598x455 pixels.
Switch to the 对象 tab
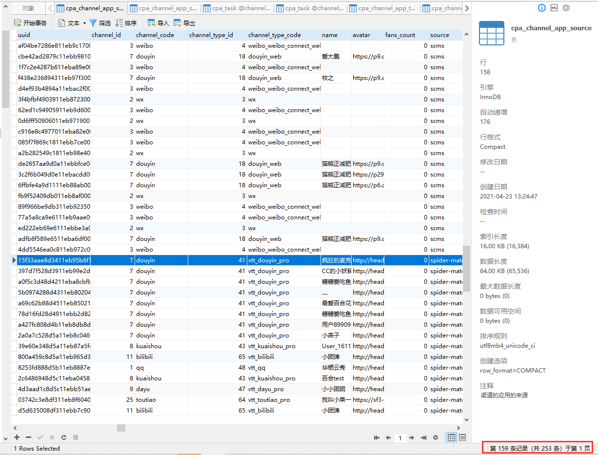[28, 8]
